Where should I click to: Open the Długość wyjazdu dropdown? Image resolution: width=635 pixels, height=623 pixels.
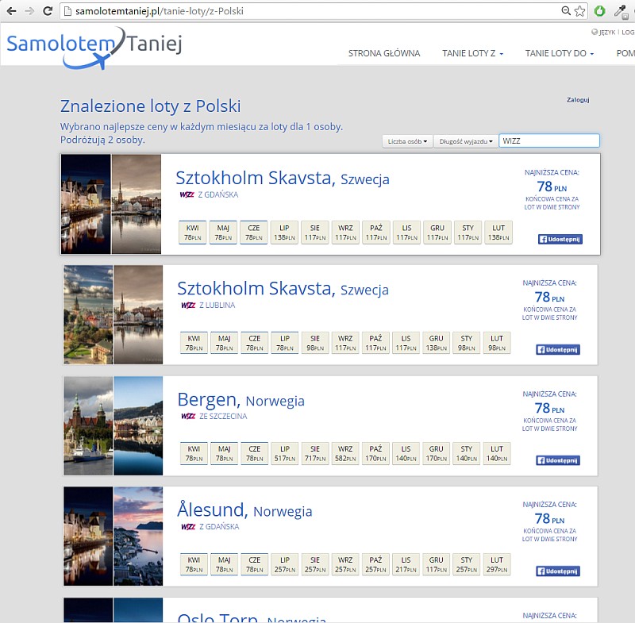(x=466, y=141)
